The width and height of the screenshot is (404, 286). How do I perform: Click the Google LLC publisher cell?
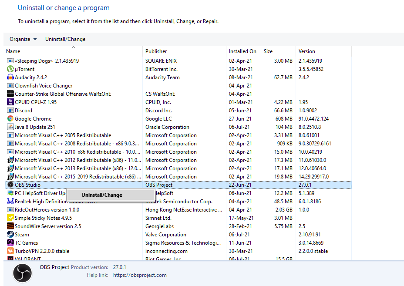pyautogui.click(x=158, y=119)
